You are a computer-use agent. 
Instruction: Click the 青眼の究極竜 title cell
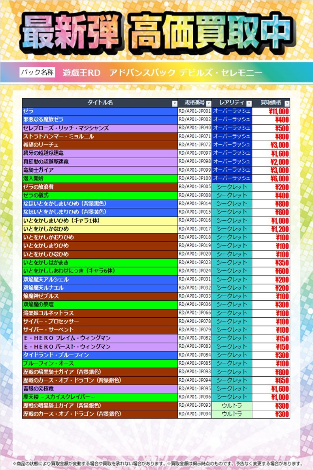(100, 389)
